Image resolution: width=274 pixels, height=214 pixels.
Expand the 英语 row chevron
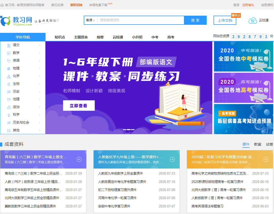[40, 61]
